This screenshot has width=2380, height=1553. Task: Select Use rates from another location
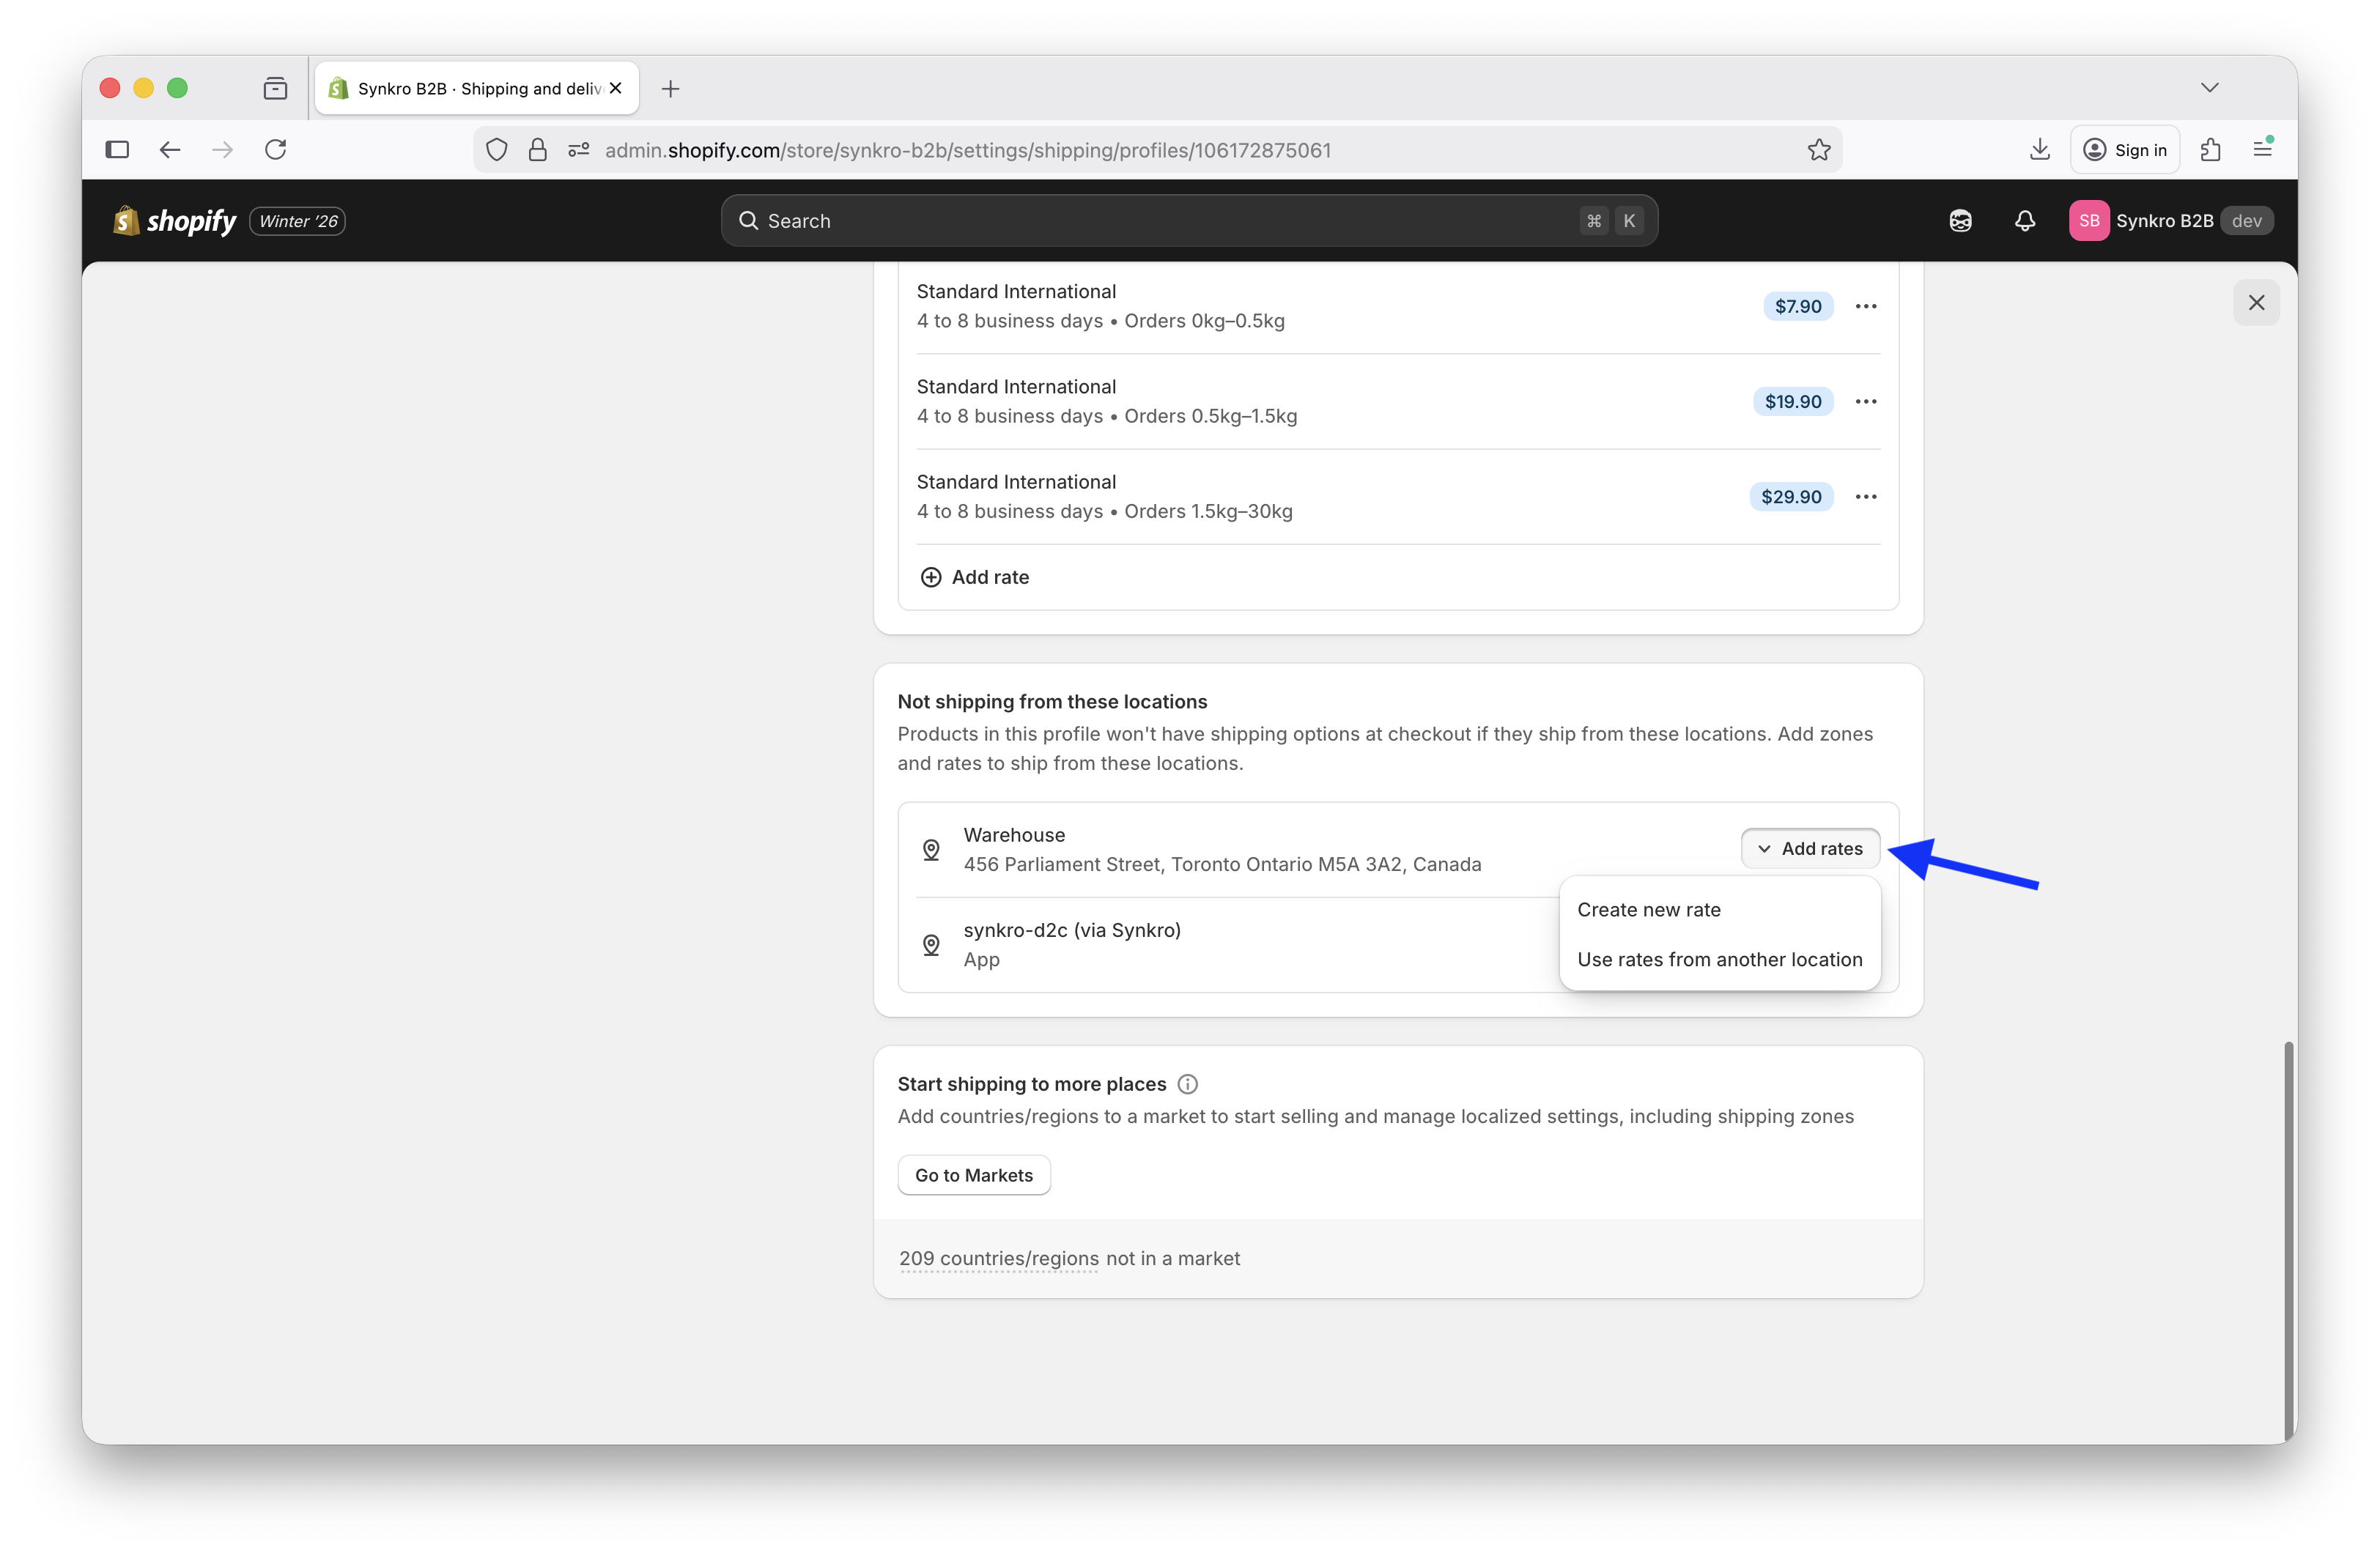[x=1719, y=960]
